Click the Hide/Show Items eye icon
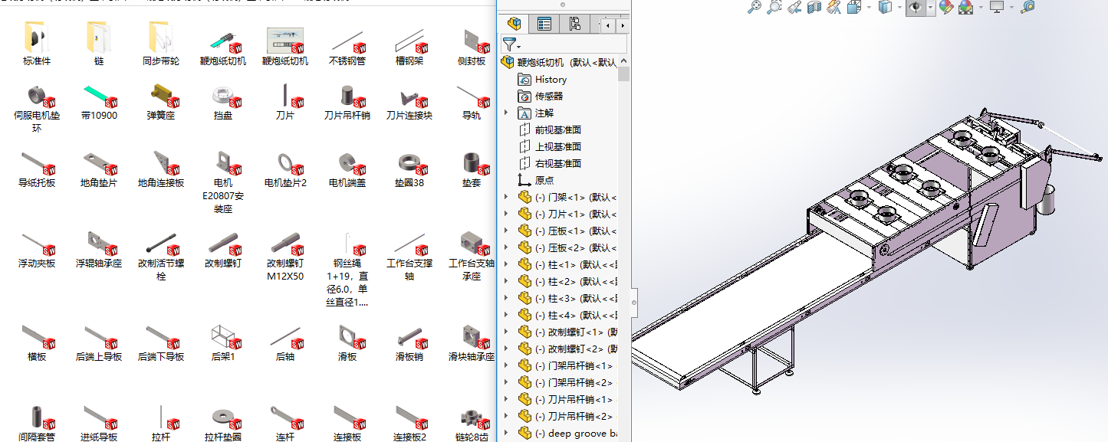The height and width of the screenshot is (442, 1108). click(916, 8)
